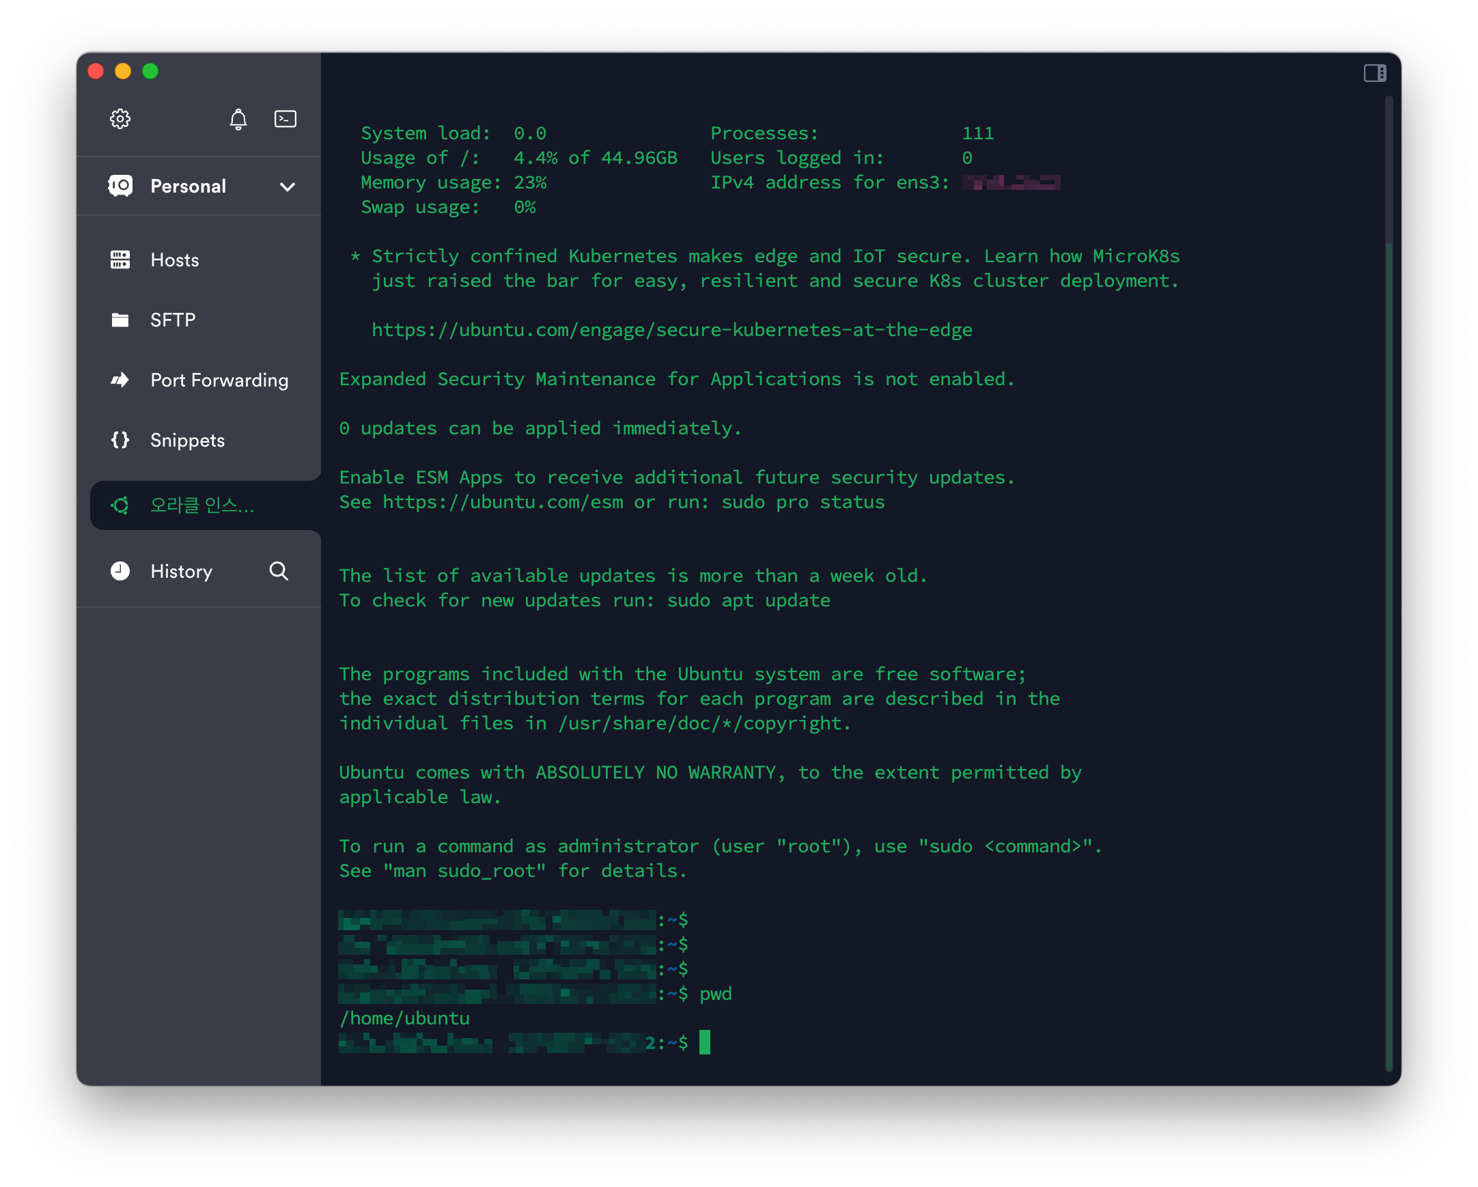Screen dimensions: 1478x1187
Task: Search history with magnifier icon
Action: [279, 571]
